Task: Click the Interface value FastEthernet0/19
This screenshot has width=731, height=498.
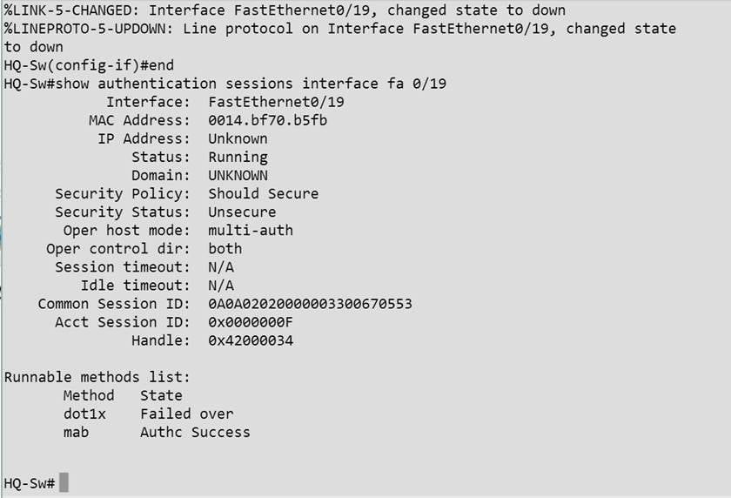Action: 276,102
